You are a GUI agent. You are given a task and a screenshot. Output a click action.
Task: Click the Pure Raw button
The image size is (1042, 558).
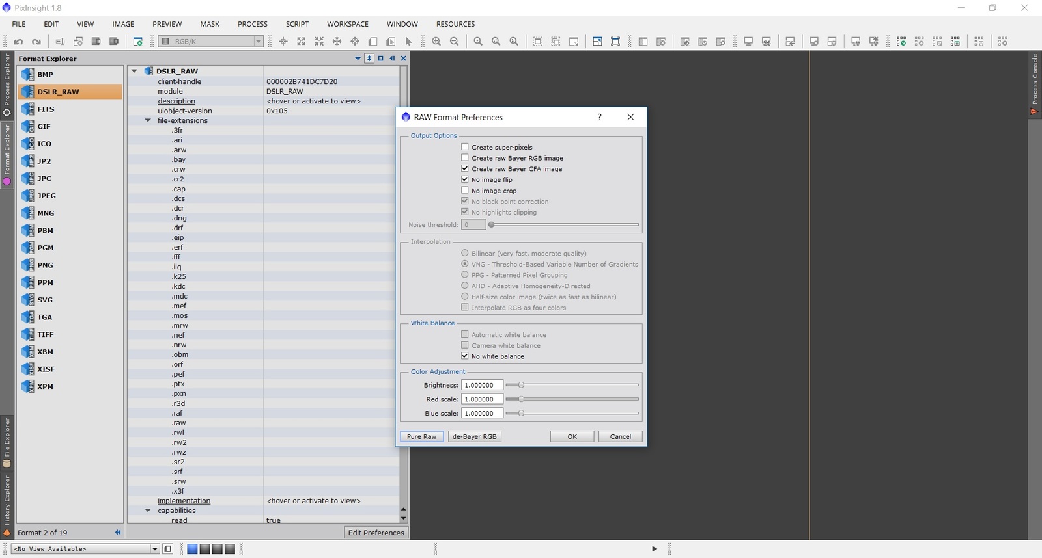(422, 436)
